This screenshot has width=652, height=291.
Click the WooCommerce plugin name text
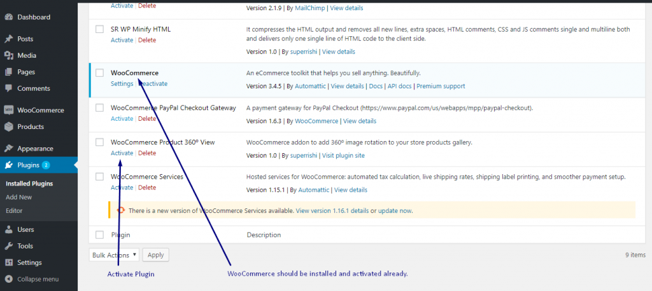point(134,73)
